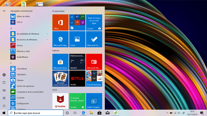Viewport: 207px width, 116px height.
Task: Select the Productividad group header
Action: click(x=58, y=11)
